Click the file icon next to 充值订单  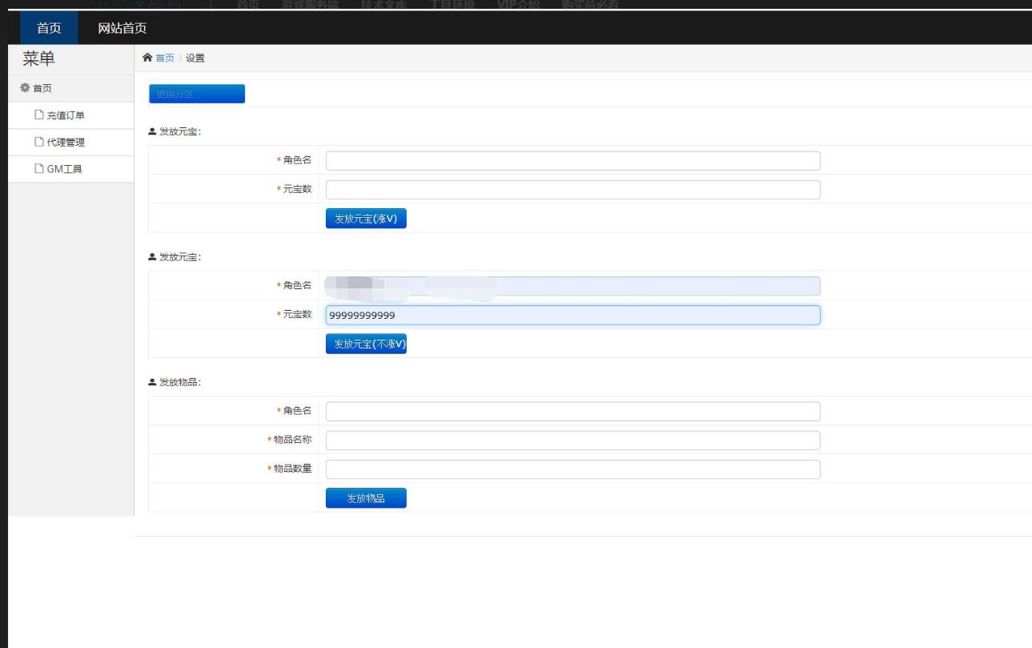click(38, 115)
